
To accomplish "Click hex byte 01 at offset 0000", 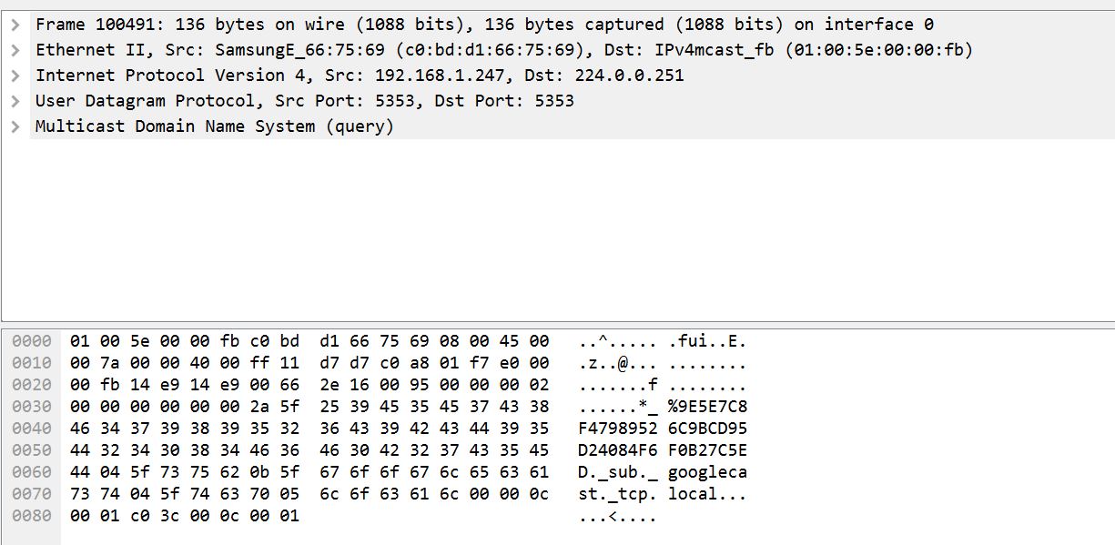I will tap(79, 341).
